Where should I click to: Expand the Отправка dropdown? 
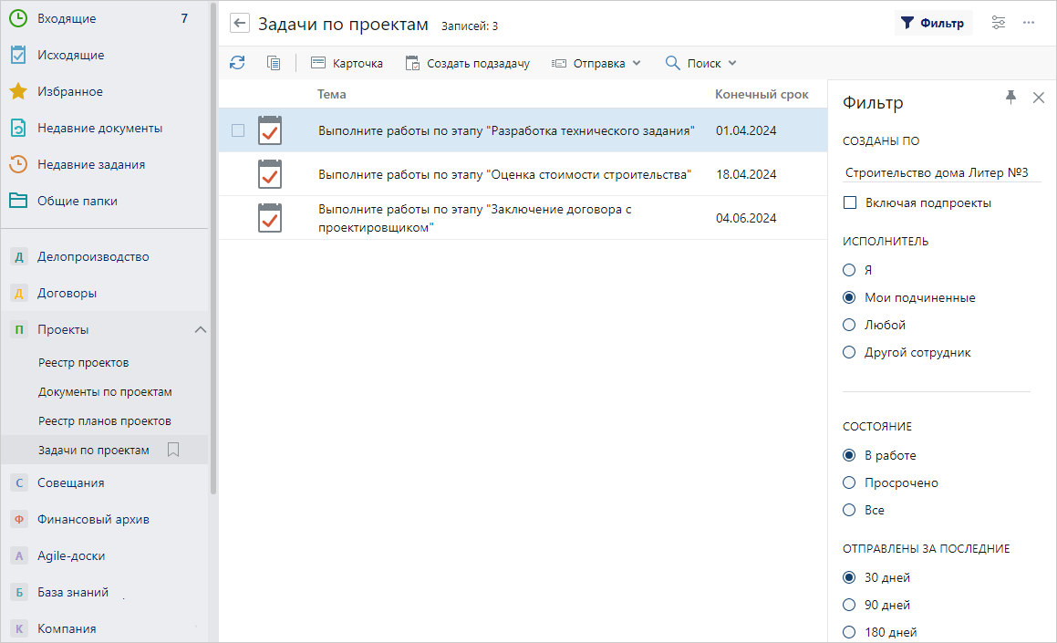pyautogui.click(x=596, y=63)
